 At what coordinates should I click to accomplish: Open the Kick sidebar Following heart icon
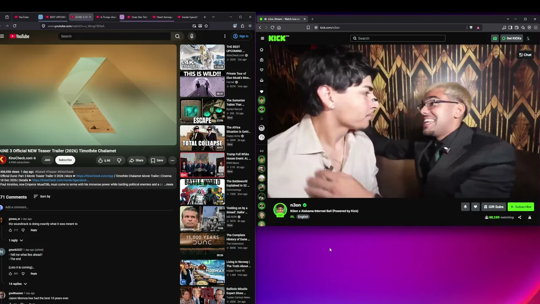[262, 70]
